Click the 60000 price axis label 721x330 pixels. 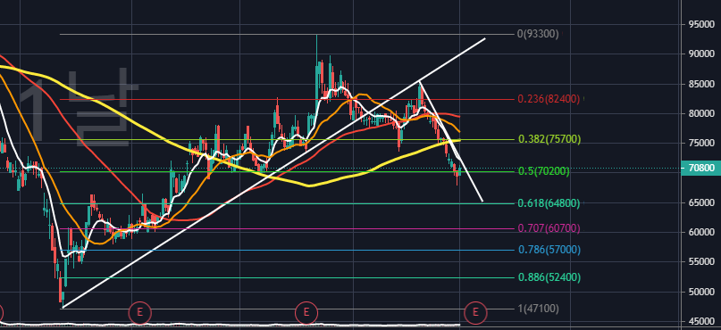701,232
